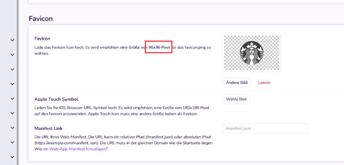The image size is (344, 165).
Task: Click 'Die URL Ihres Web-Manifest' description
Action: tap(124, 143)
